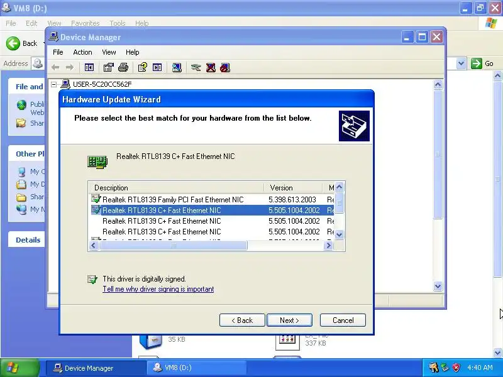Viewport: 503px width, 377px height.
Task: Click the Scan for hardware changes icon
Action: point(177,67)
